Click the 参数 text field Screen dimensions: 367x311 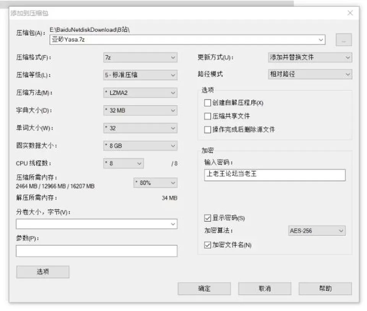97,251
